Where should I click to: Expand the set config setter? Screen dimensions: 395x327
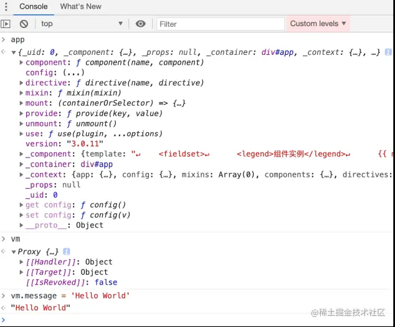pos(21,215)
